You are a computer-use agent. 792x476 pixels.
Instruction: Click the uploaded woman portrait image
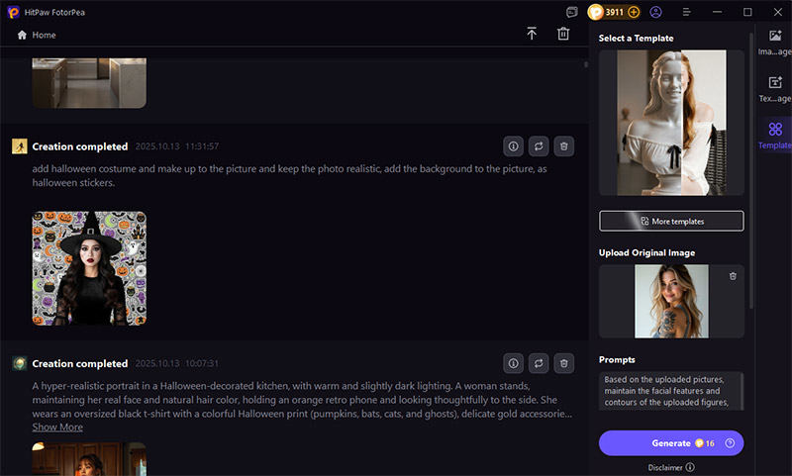point(671,302)
